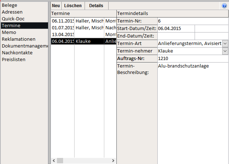The image size is (229, 164).
Task: Open Belege in the sidebar
Action: point(9,5)
